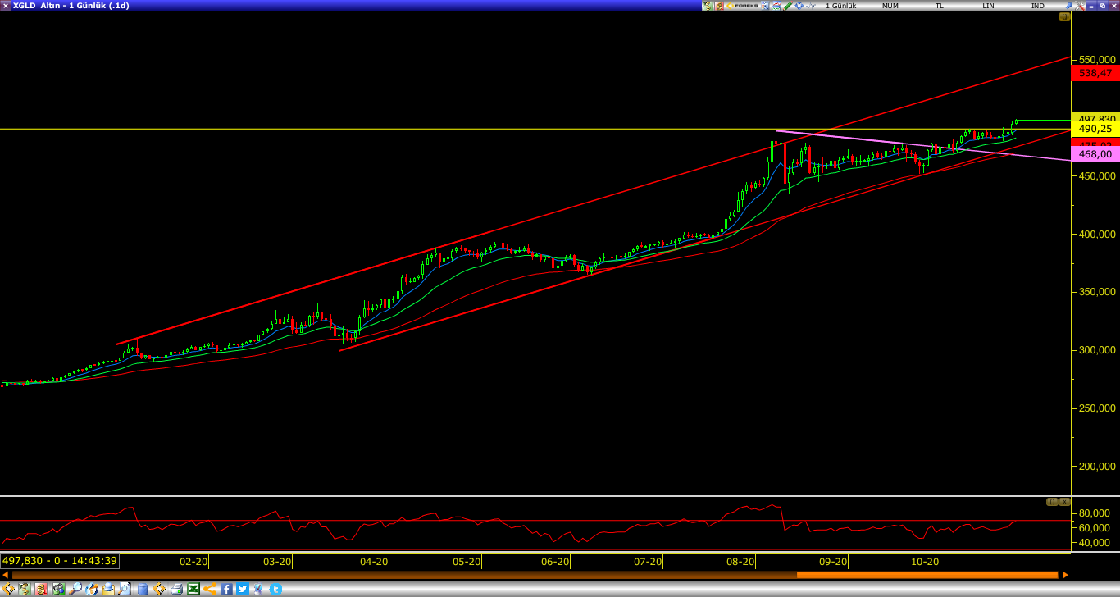Click the 08-20 date axis label
1120x597 pixels.
[x=740, y=562]
